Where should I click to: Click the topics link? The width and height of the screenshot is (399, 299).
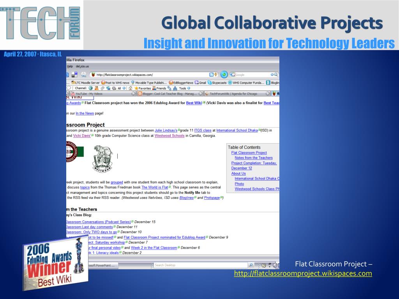click(x=85, y=187)
